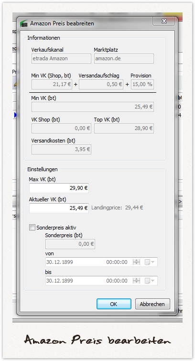Viewport: 195px width, 361px height.
Task: Click the Einstellungen group label
Action: click(x=43, y=169)
